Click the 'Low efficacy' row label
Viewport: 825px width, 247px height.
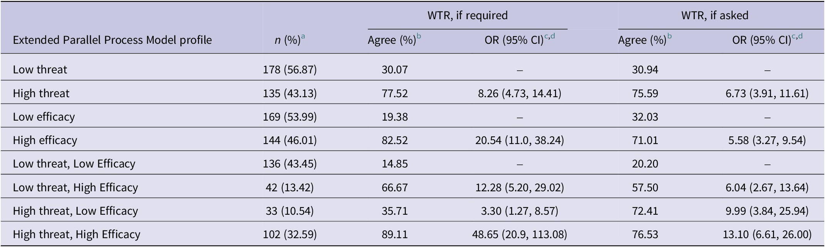(x=44, y=117)
